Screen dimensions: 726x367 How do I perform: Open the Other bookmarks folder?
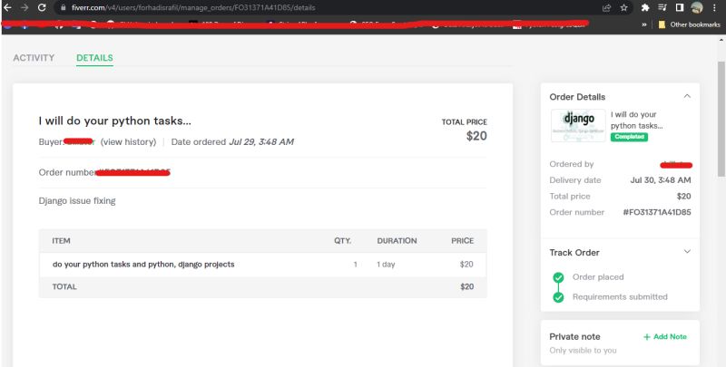[689, 24]
